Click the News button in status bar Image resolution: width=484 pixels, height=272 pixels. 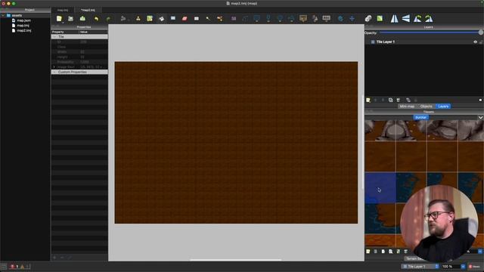pyautogui.click(x=474, y=267)
